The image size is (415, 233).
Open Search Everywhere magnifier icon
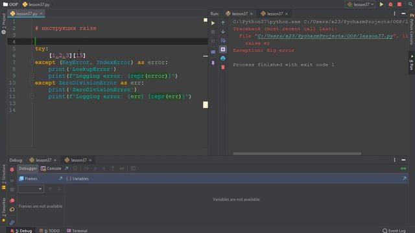tap(410, 5)
